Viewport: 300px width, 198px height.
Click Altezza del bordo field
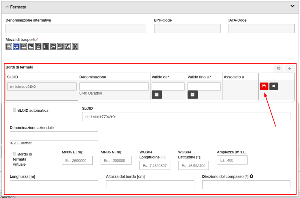150,185
